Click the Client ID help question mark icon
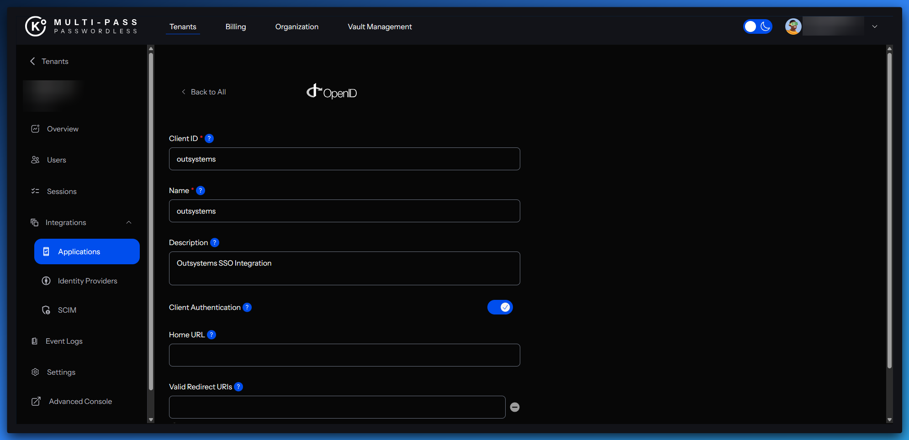The width and height of the screenshot is (909, 440). (x=209, y=138)
